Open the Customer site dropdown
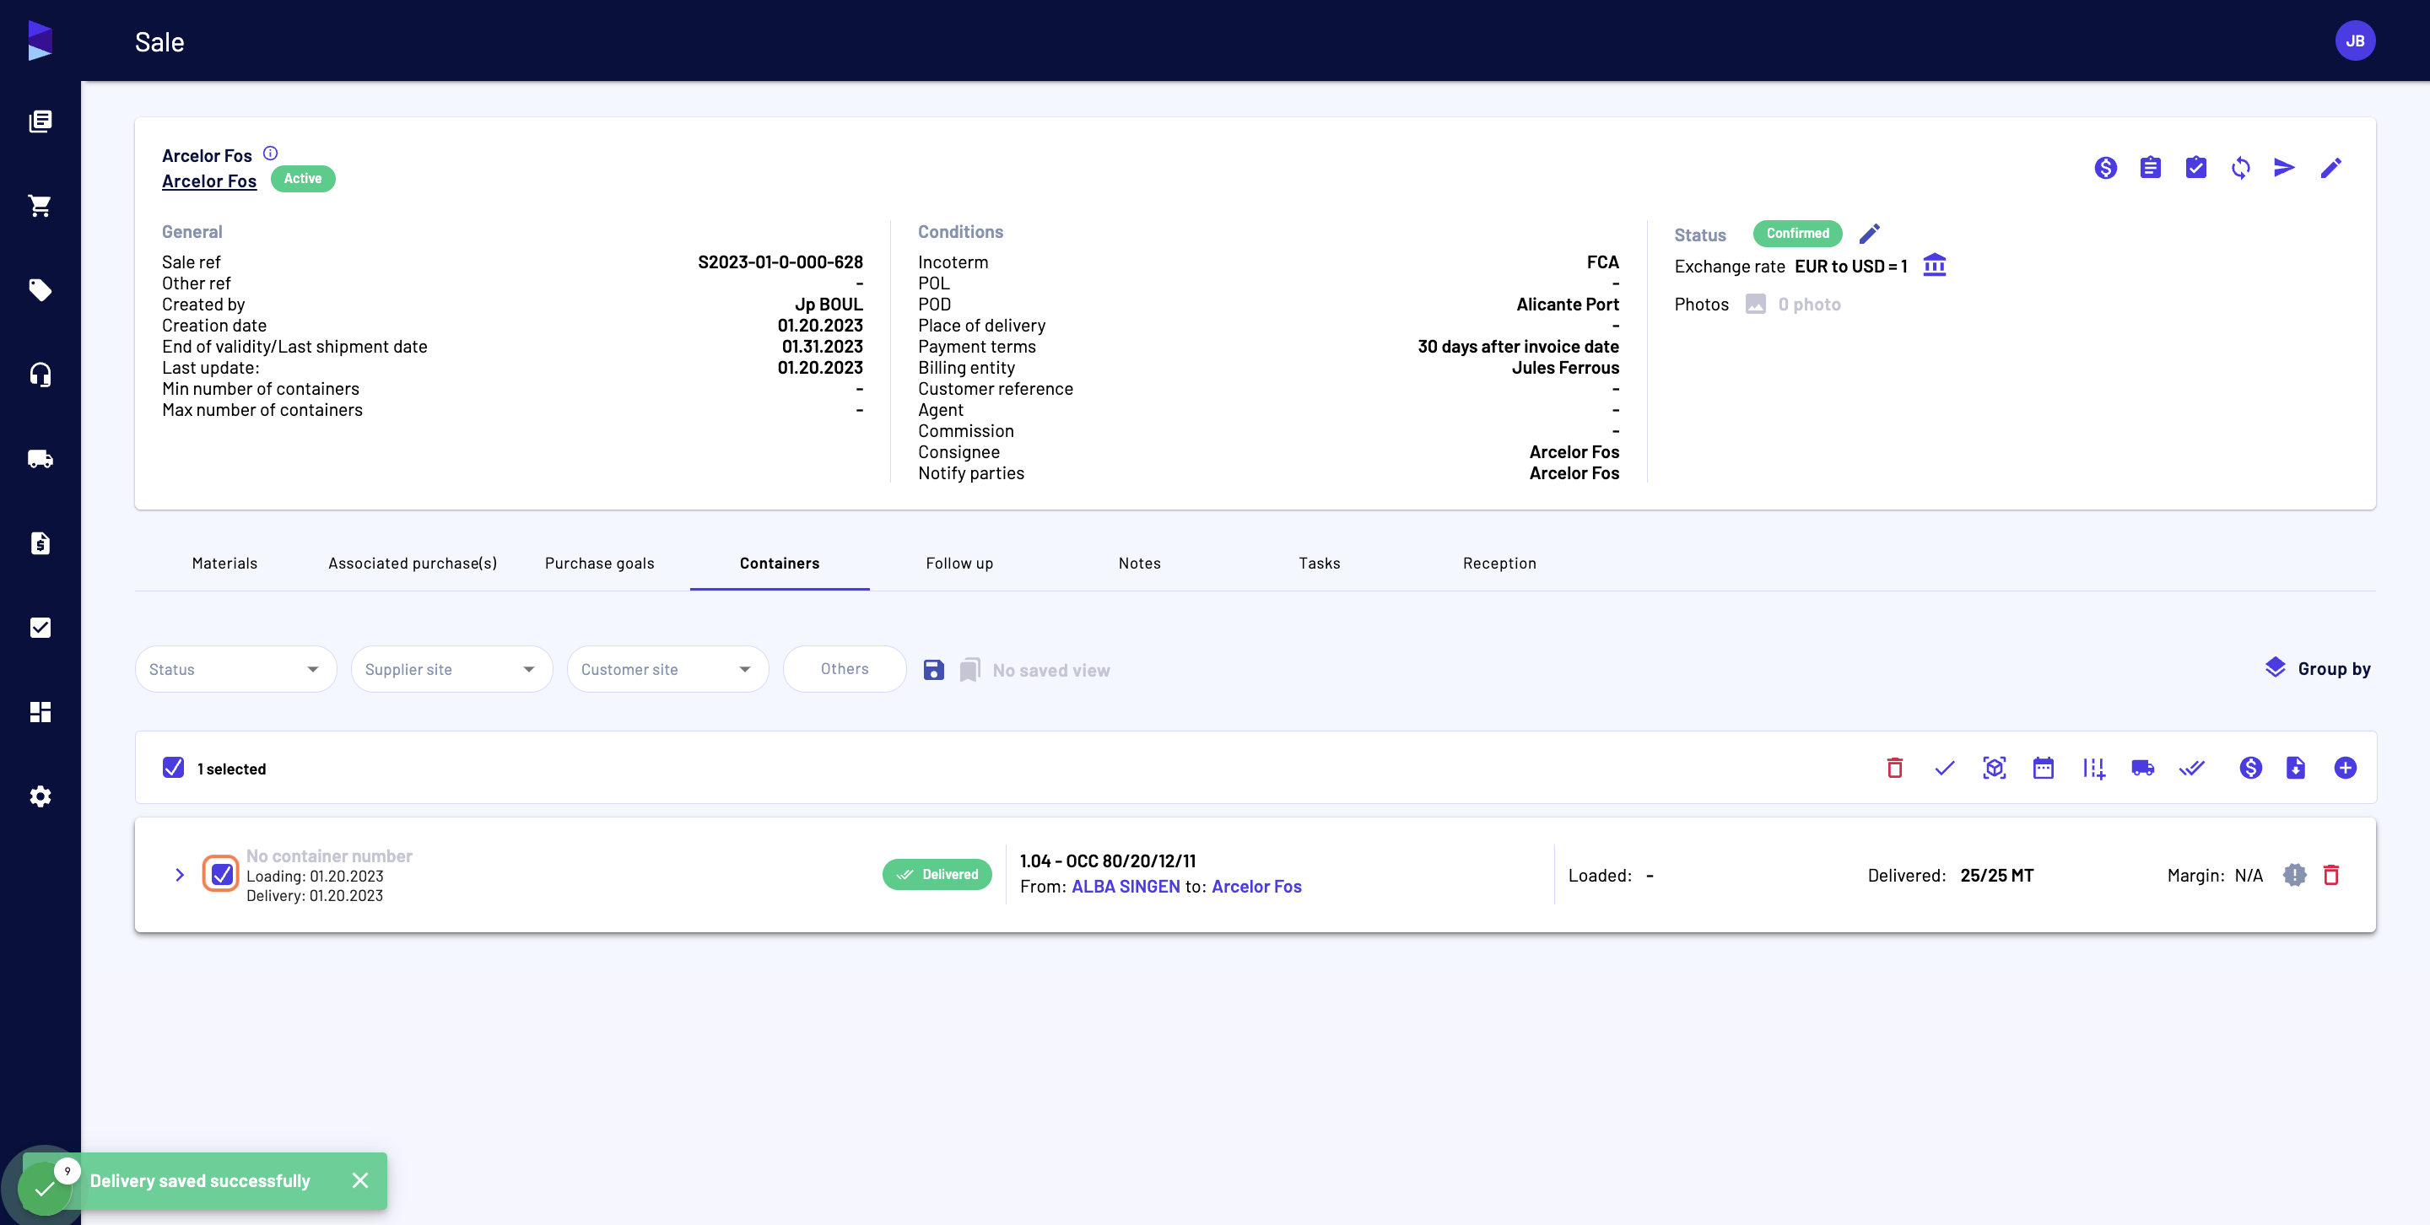The image size is (2430, 1225). coord(668,669)
